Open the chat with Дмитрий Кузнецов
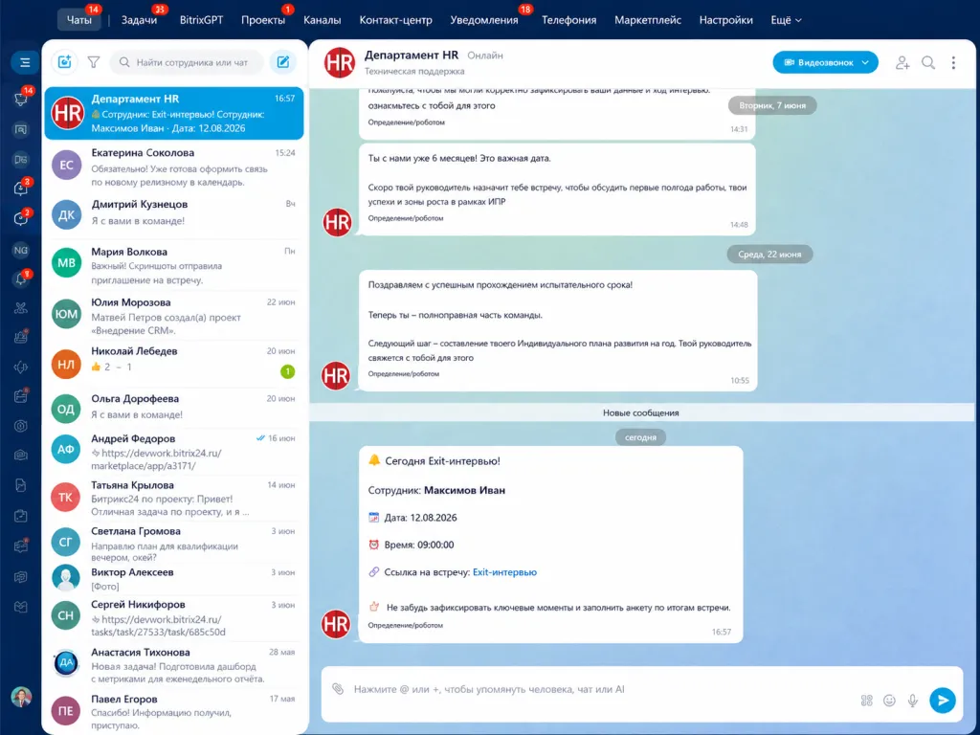This screenshot has height=735, width=980. (x=174, y=215)
